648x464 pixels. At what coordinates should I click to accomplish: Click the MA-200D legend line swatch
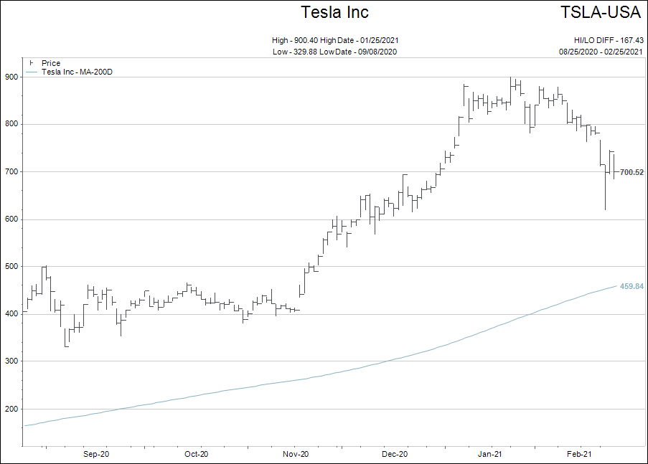tap(32, 72)
